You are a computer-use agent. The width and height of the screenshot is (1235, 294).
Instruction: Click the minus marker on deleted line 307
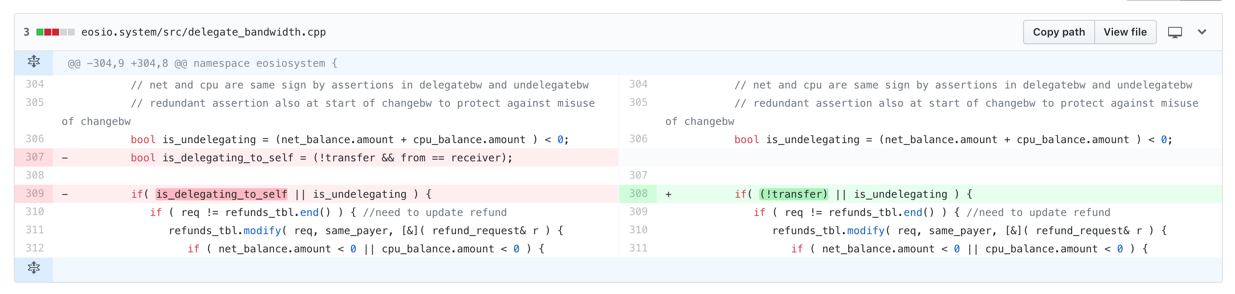point(65,157)
